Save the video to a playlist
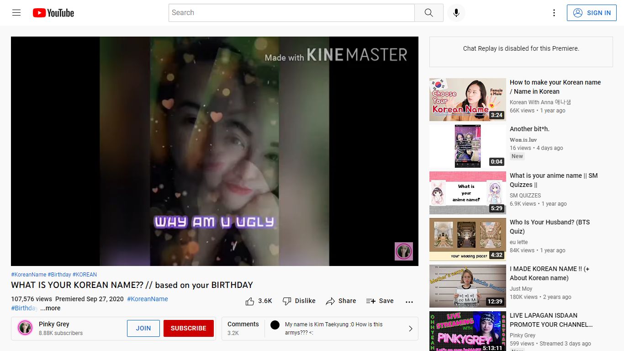Image resolution: width=624 pixels, height=351 pixels. point(380,301)
